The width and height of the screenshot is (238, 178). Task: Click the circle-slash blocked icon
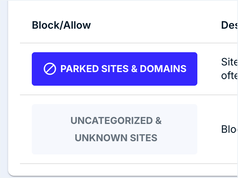point(50,69)
